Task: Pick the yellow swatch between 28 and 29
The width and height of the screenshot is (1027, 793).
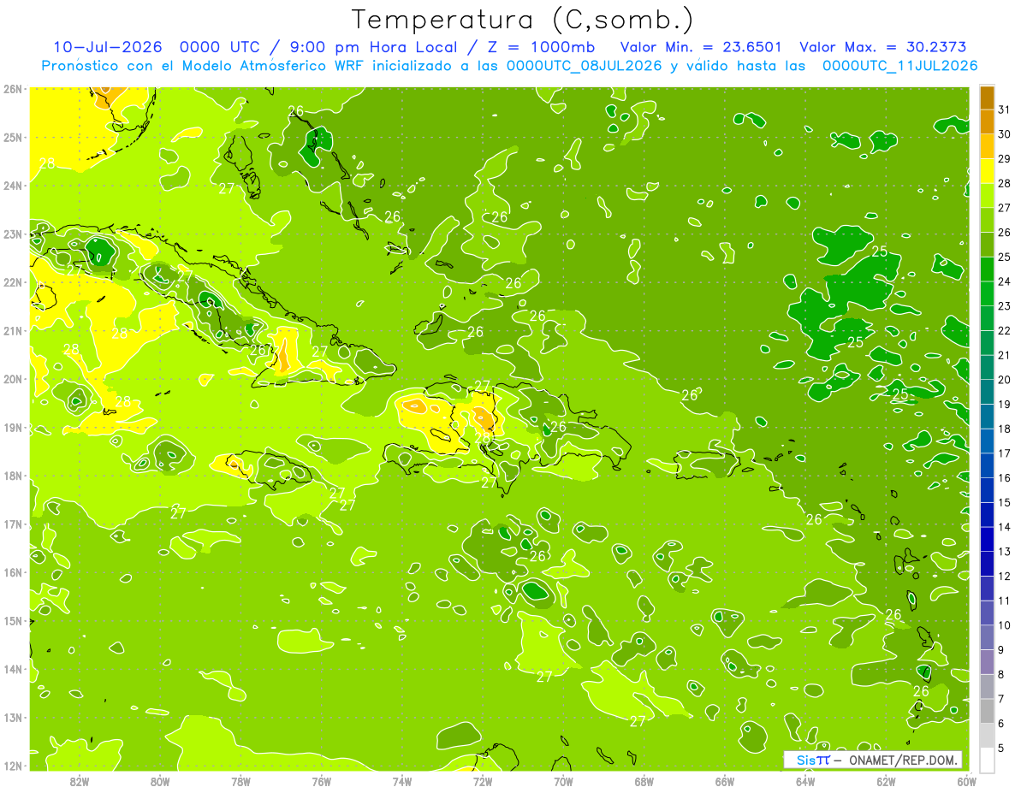Action: [x=987, y=171]
